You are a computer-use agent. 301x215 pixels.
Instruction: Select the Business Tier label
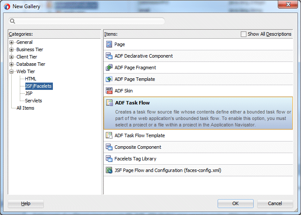(30, 49)
